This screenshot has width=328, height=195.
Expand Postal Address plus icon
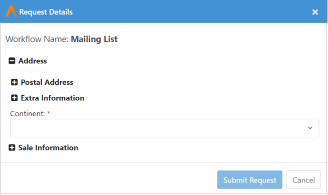(14, 82)
